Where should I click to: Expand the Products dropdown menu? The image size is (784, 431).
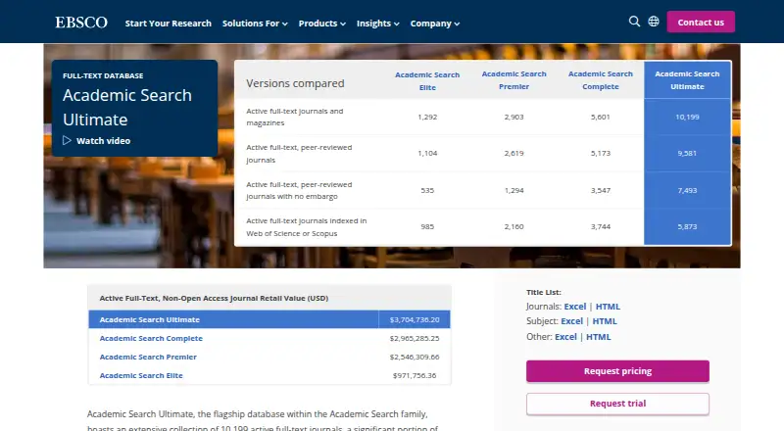click(x=322, y=24)
